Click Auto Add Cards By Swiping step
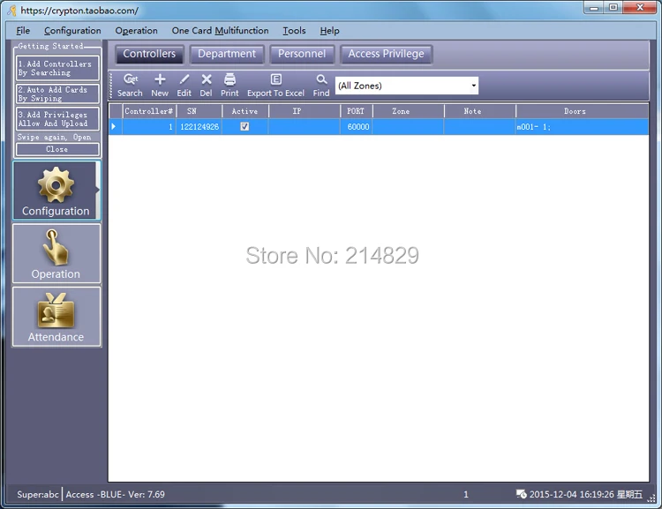Screen dimensions: 662x509 pos(57,94)
